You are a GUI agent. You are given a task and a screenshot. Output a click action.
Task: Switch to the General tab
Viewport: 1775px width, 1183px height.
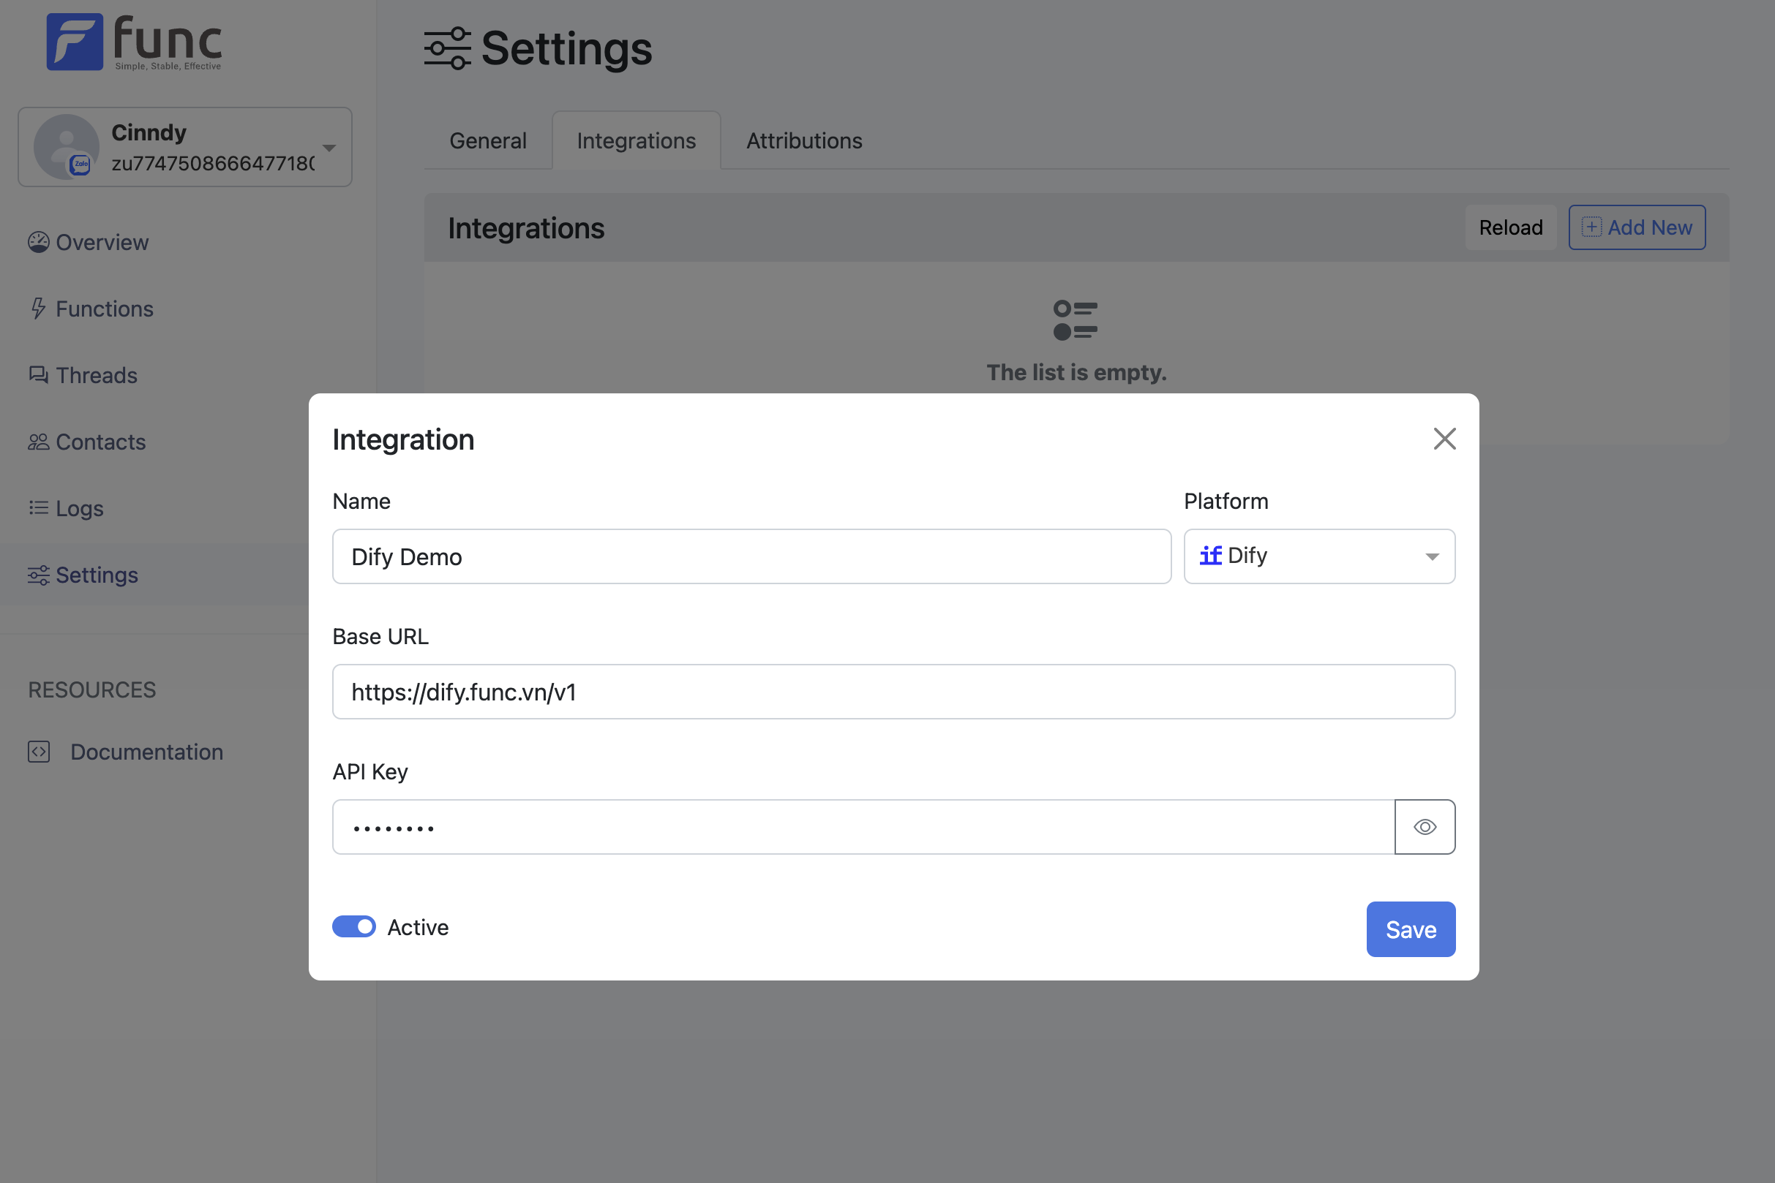pyautogui.click(x=488, y=141)
